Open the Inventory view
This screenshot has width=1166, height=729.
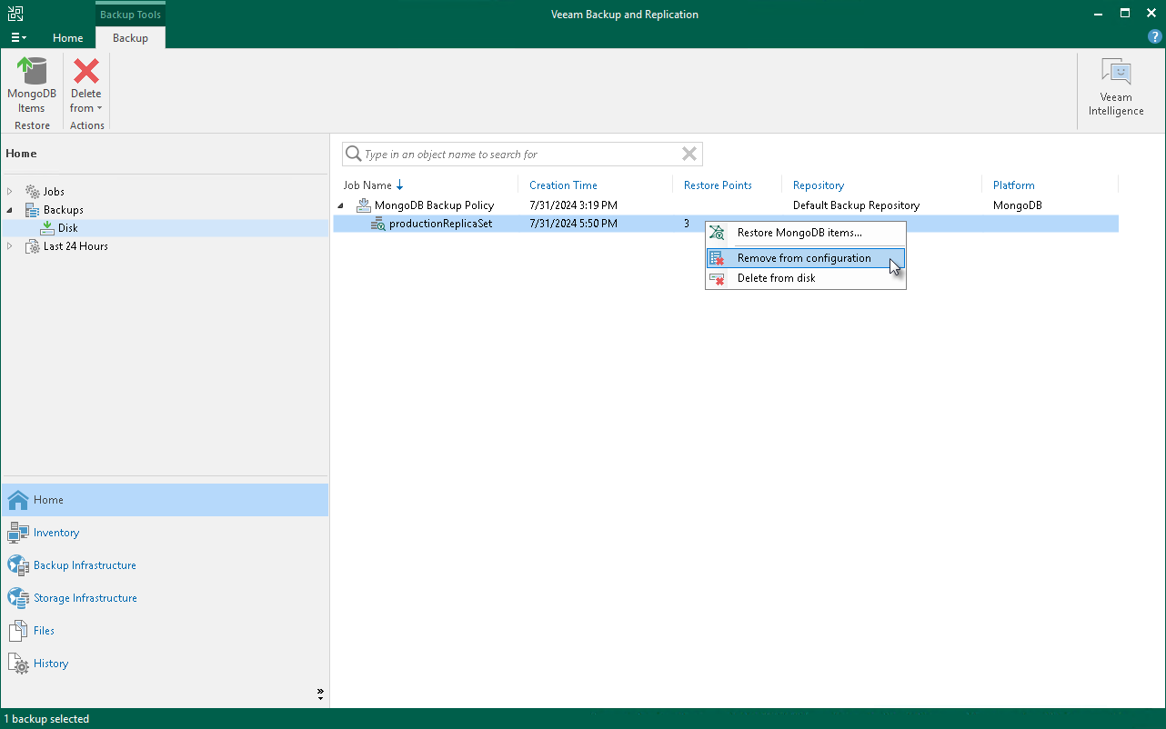pos(165,533)
